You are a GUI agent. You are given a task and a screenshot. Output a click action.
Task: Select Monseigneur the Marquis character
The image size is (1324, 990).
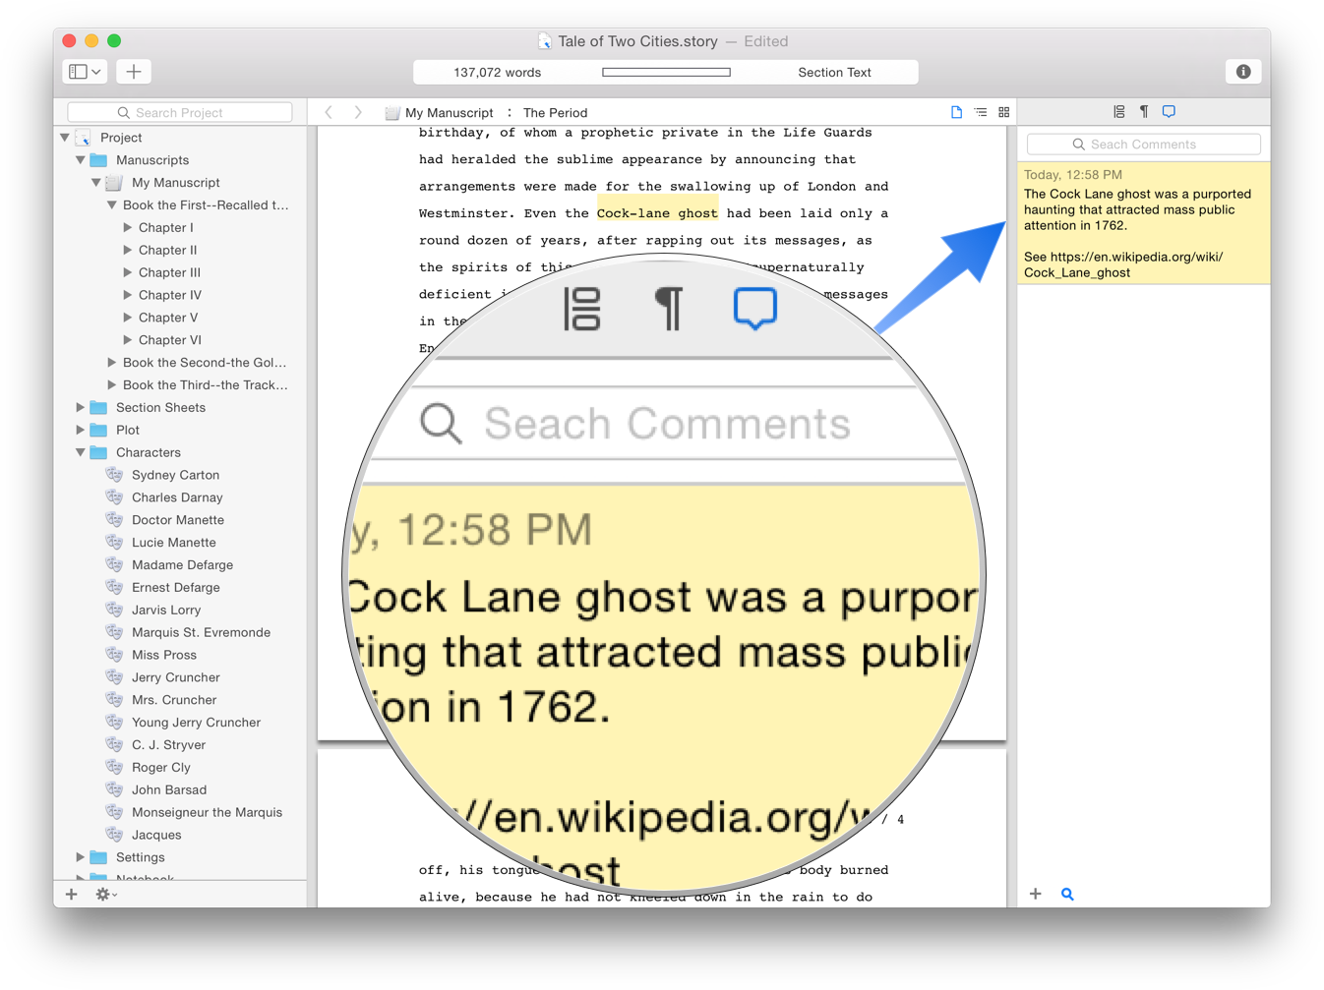(x=207, y=813)
